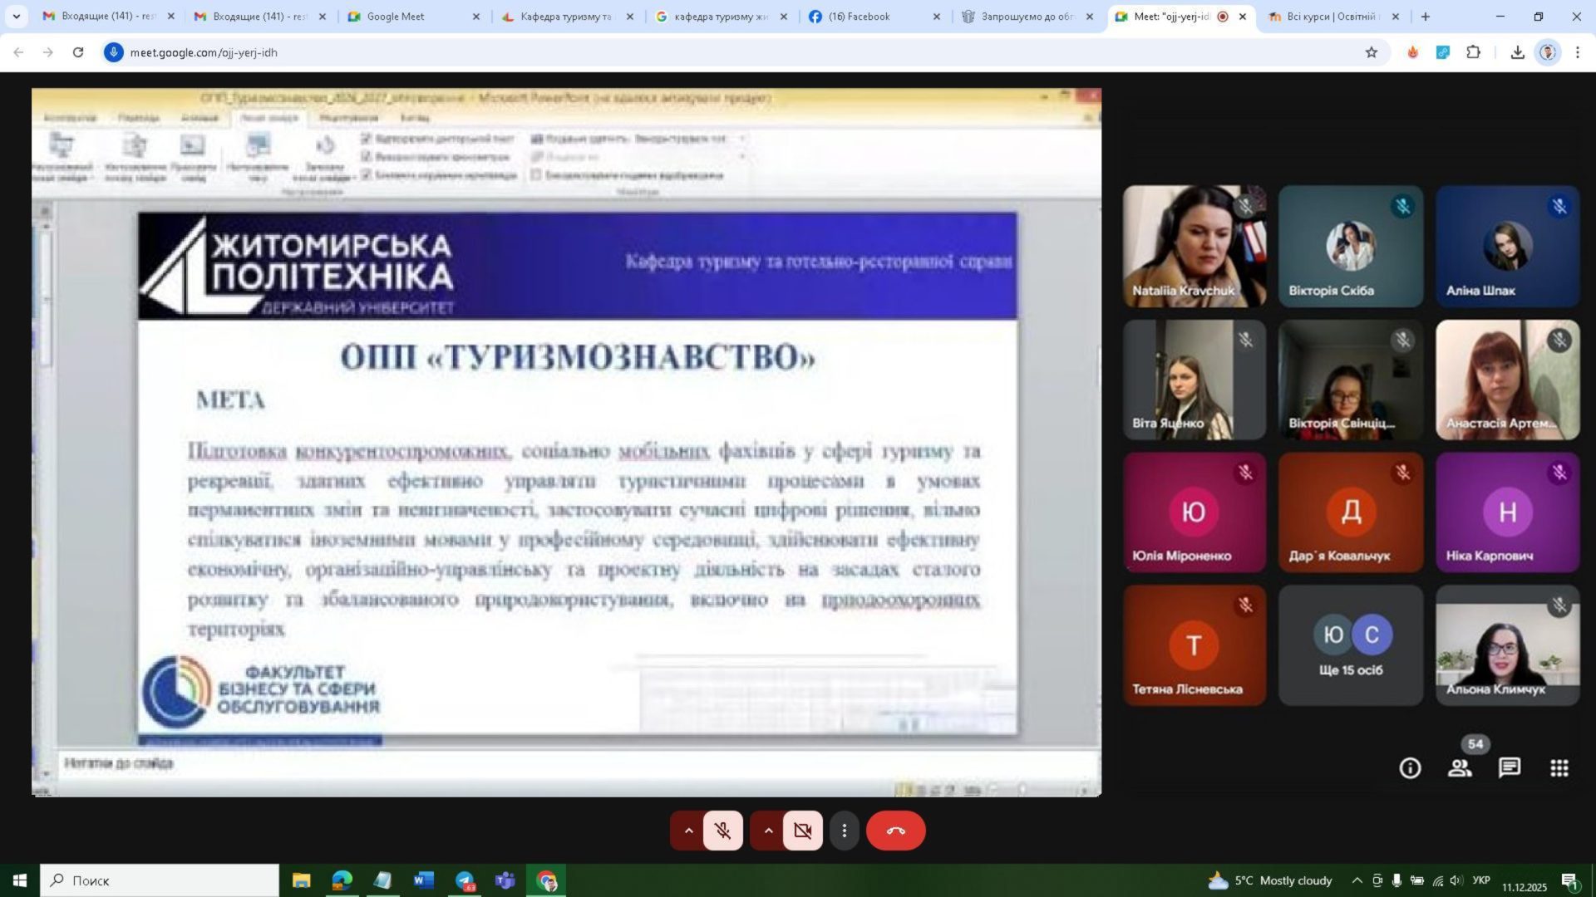This screenshot has width=1596, height=897.
Task: Open weather widget showing Mostly cloudy
Action: [1270, 880]
